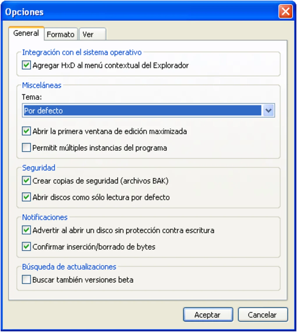
Task: Uncheck Abrir discos como sólo lectura
Action: pos(26,197)
